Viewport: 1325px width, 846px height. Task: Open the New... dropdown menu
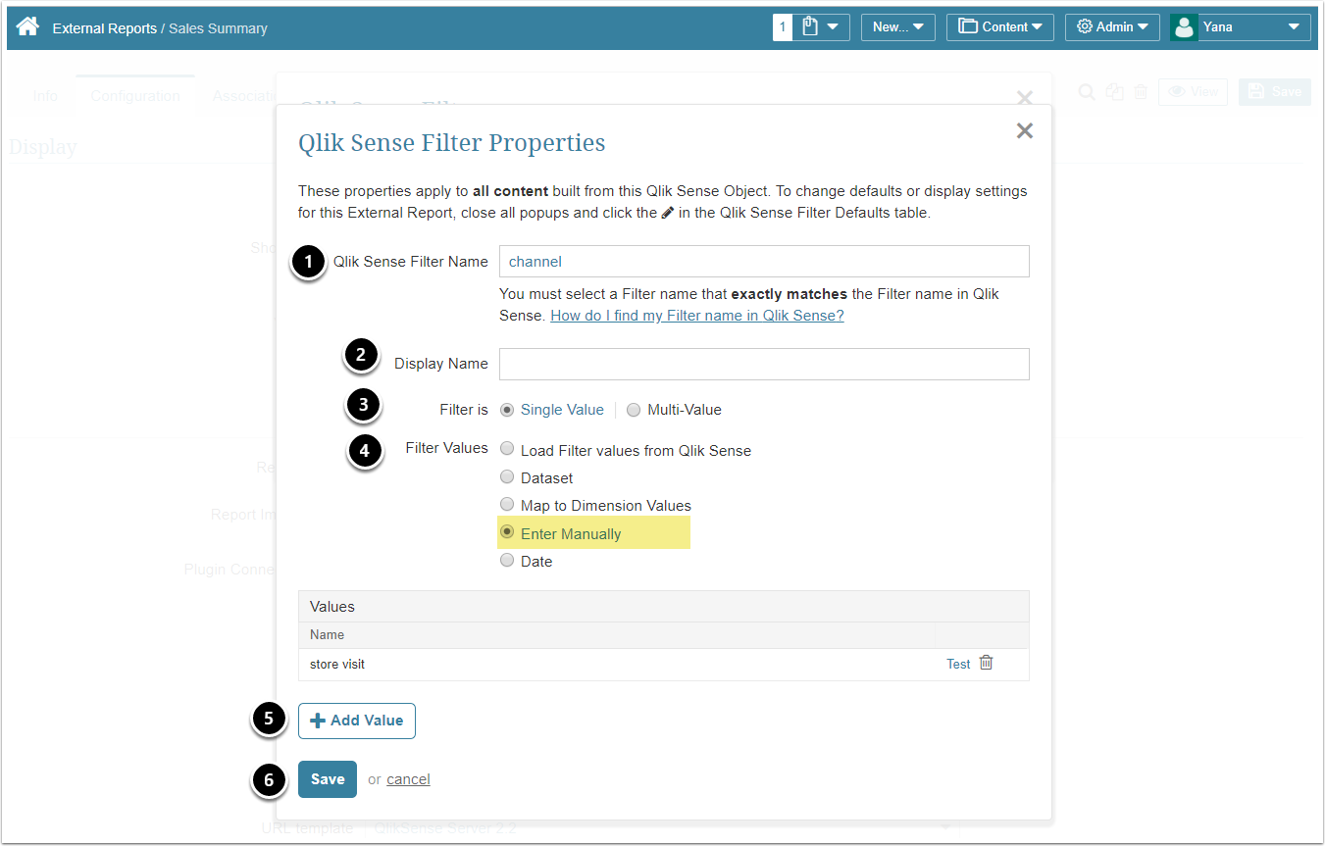897,27
